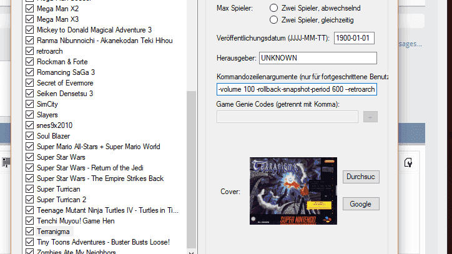Uncheck the retroarch entry checkbox

coord(30,51)
